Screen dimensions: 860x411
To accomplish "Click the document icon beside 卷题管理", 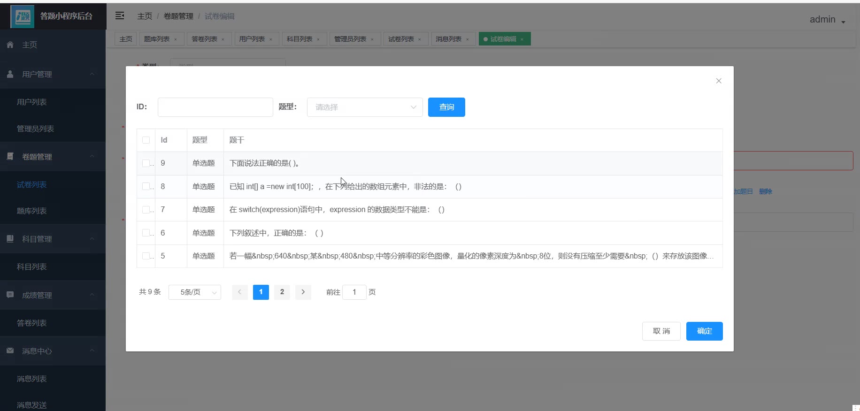I will tap(10, 156).
